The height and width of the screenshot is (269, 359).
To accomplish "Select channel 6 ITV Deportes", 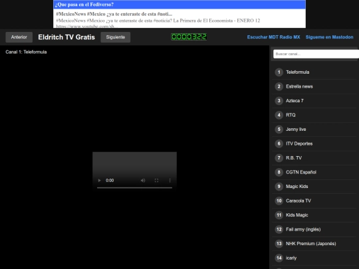I will (314, 143).
